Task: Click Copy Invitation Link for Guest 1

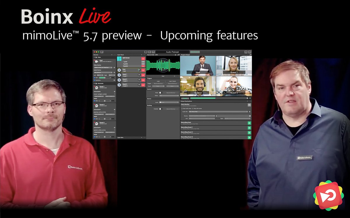Action: pos(99,96)
